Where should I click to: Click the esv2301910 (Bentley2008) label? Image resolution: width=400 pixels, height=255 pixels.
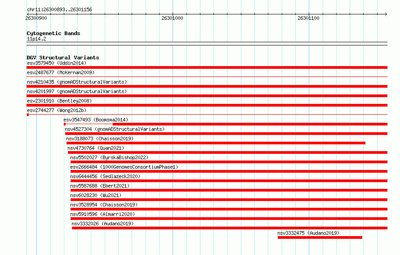(x=59, y=101)
